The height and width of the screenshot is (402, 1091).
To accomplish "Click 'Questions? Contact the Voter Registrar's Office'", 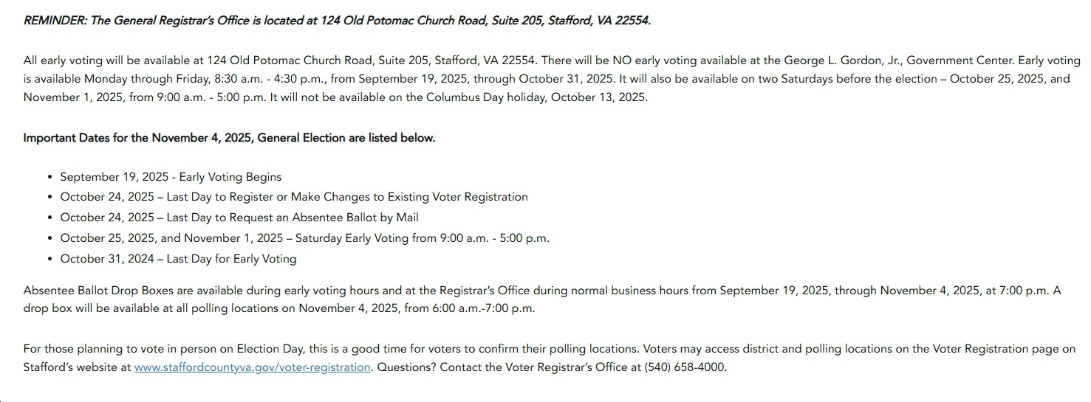I will coord(510,367).
